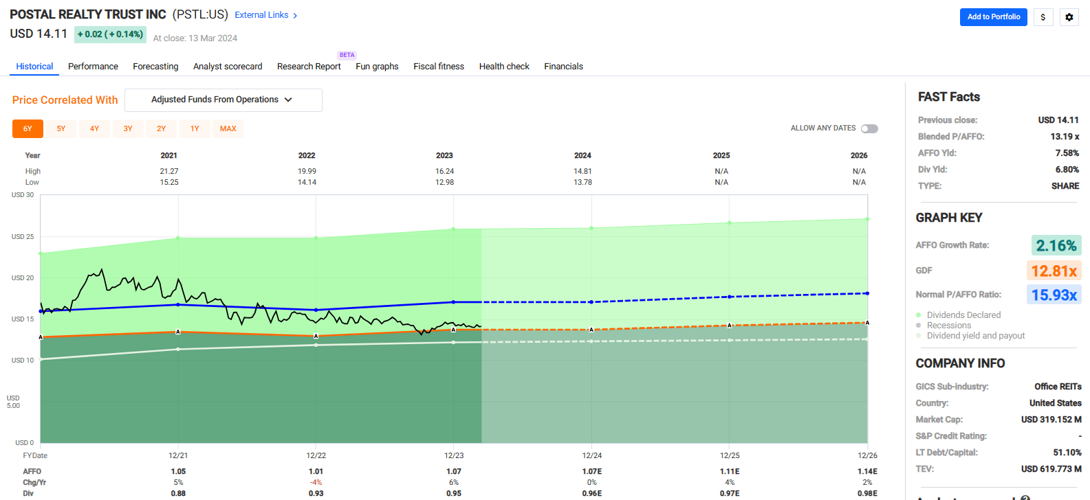
Task: Click the gray Recessions legend dot
Action: 919,326
